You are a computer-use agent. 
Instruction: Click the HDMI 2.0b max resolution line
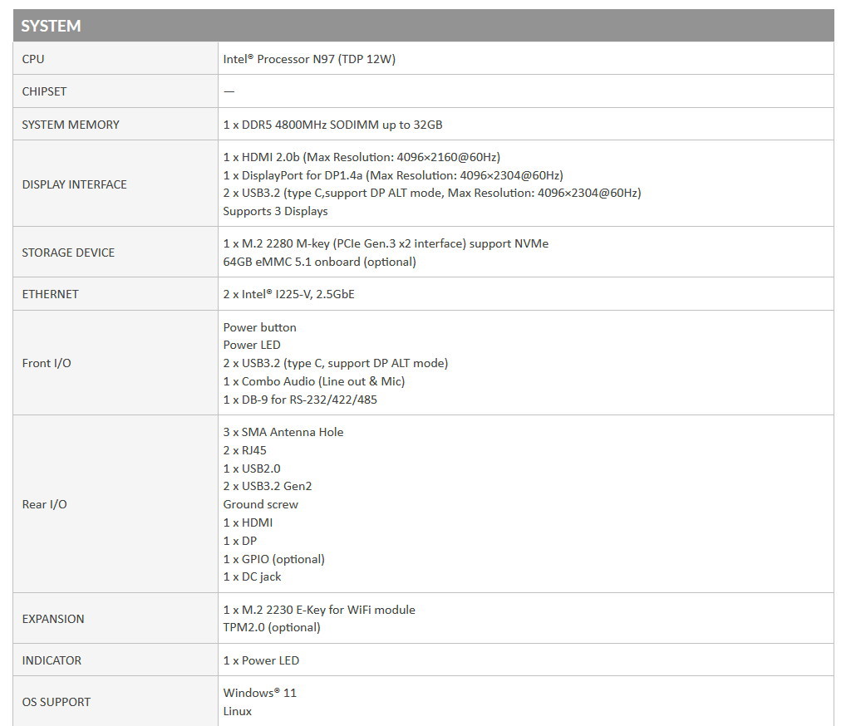point(362,157)
